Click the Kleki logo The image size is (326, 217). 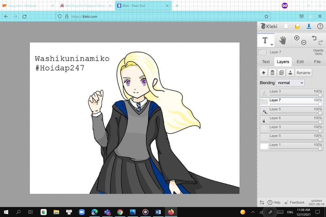[x=269, y=26]
